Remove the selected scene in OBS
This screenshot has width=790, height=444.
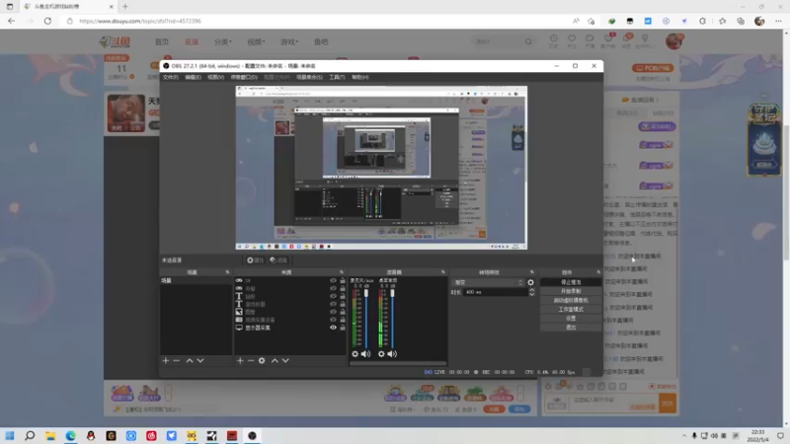click(177, 360)
